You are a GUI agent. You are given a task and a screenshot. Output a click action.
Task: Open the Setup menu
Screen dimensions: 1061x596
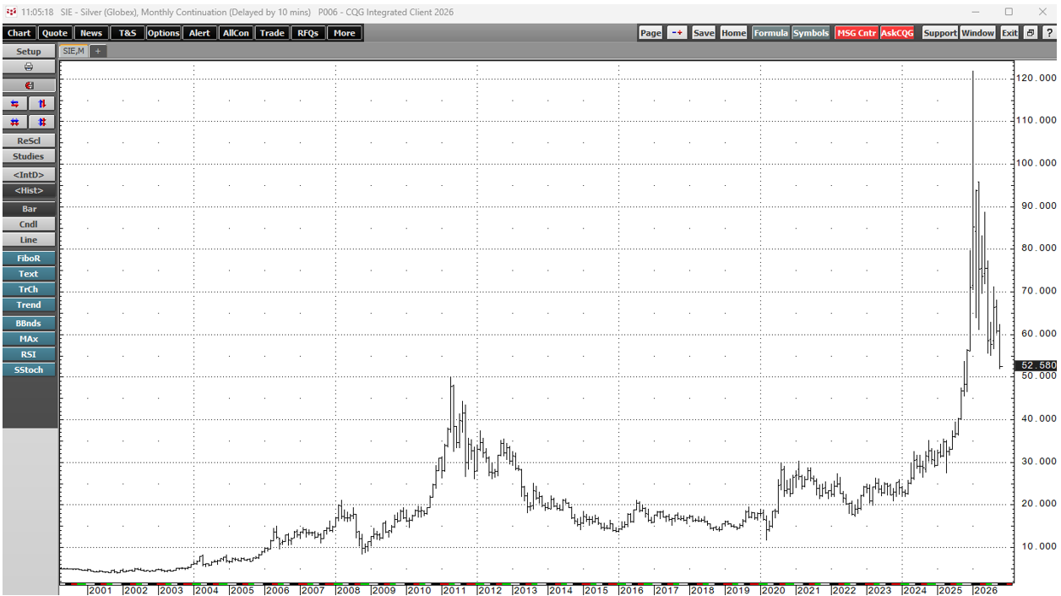pos(29,52)
